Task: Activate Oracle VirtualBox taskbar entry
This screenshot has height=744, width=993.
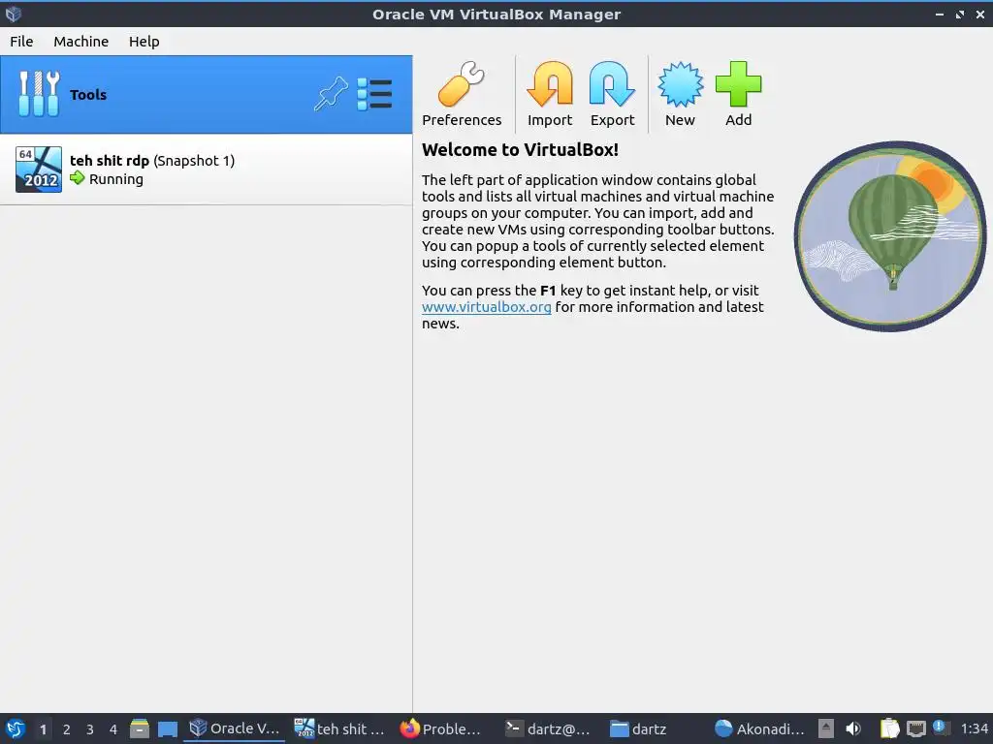Action: 235,728
